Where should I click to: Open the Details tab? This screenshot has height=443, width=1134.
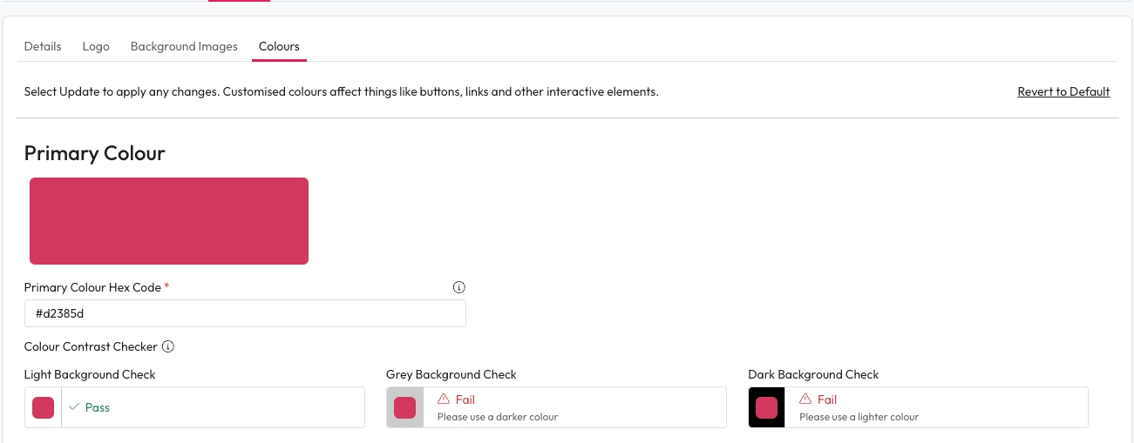(x=43, y=46)
